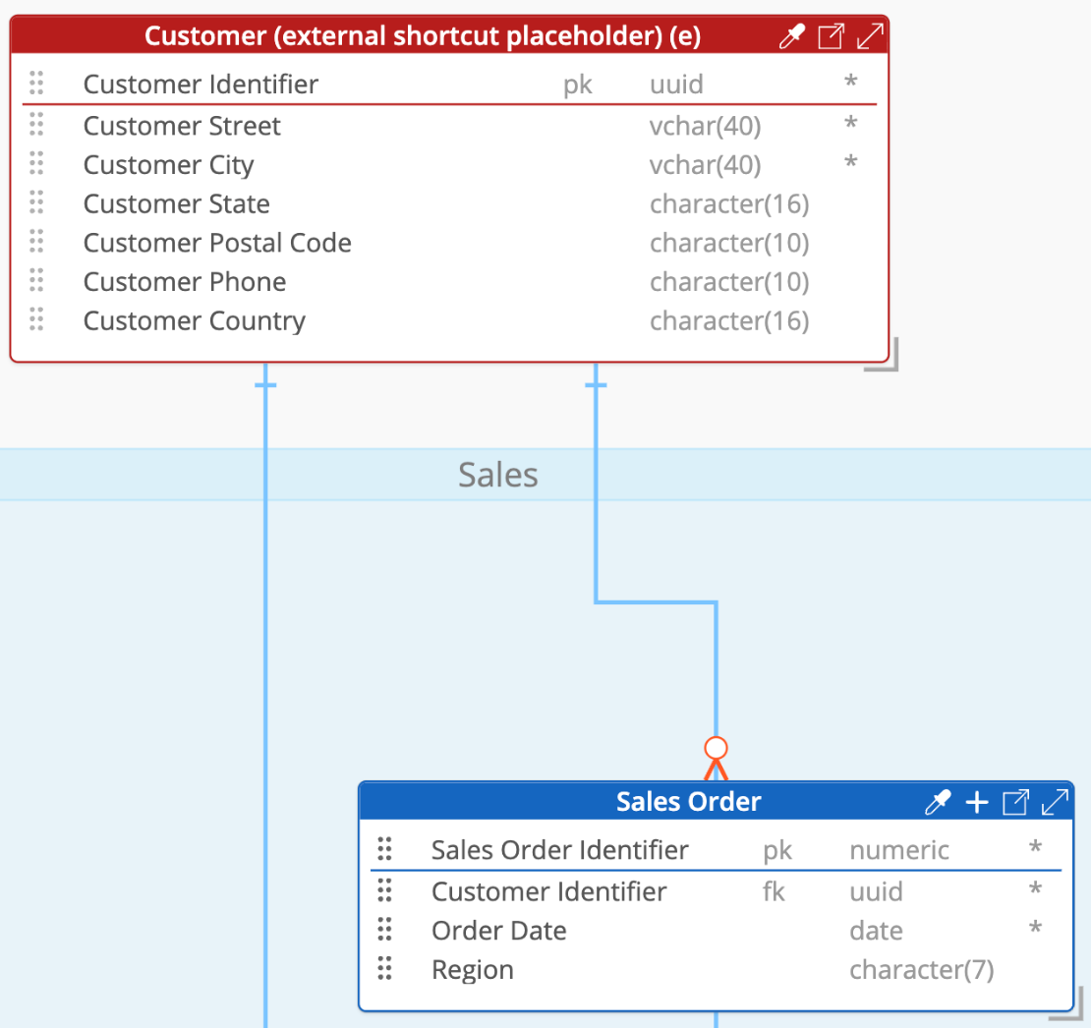1091x1028 pixels.
Task: Expand the Customer table to full size
Action: [869, 35]
